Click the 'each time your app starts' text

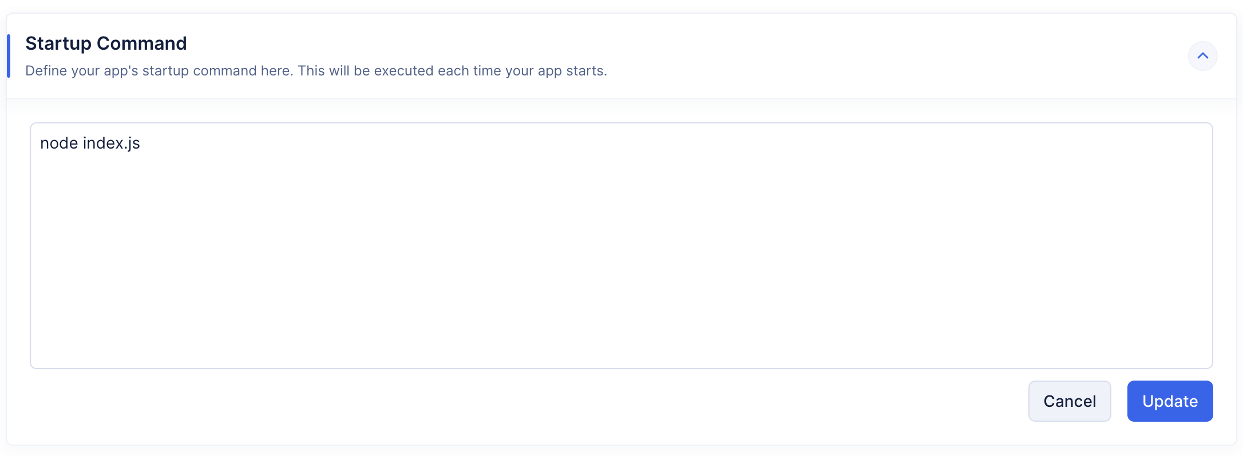pos(522,71)
